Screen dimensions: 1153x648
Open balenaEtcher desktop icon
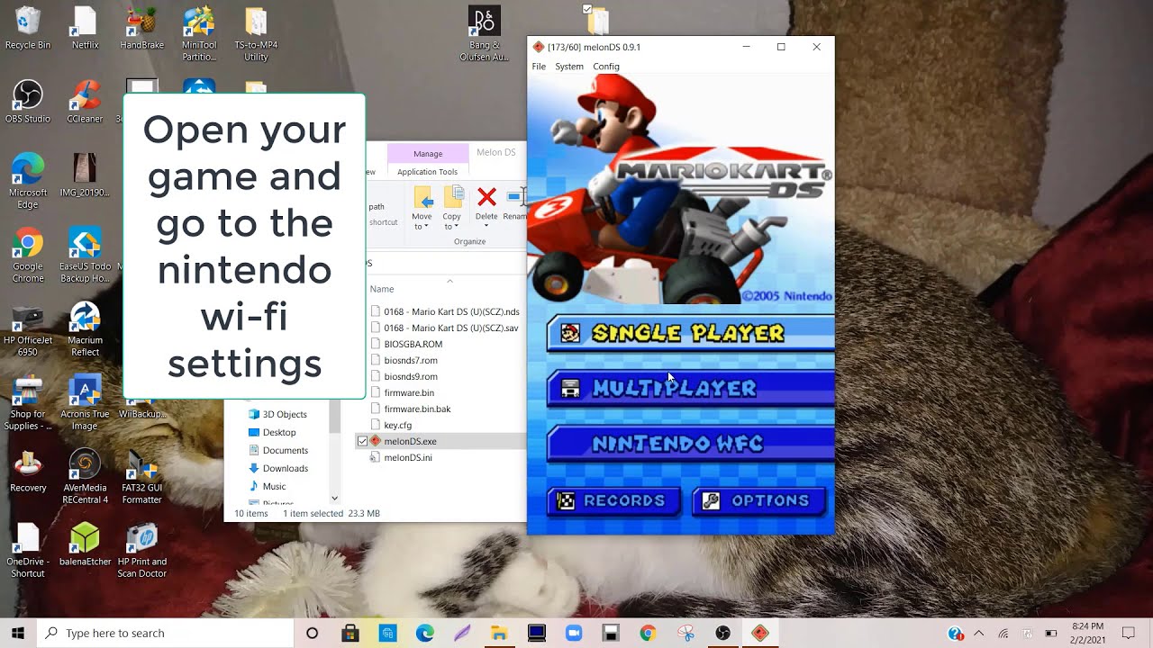coord(85,544)
